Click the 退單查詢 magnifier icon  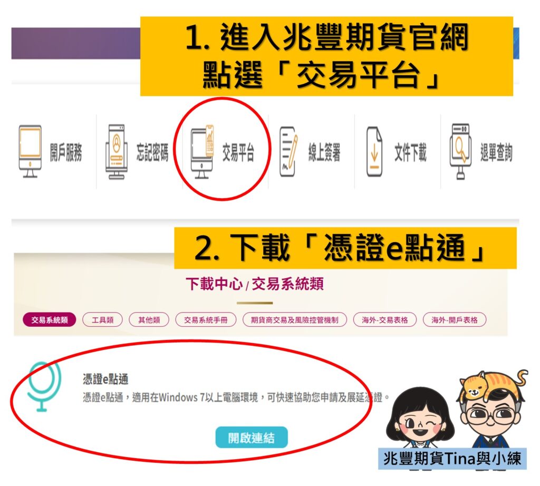[461, 151]
